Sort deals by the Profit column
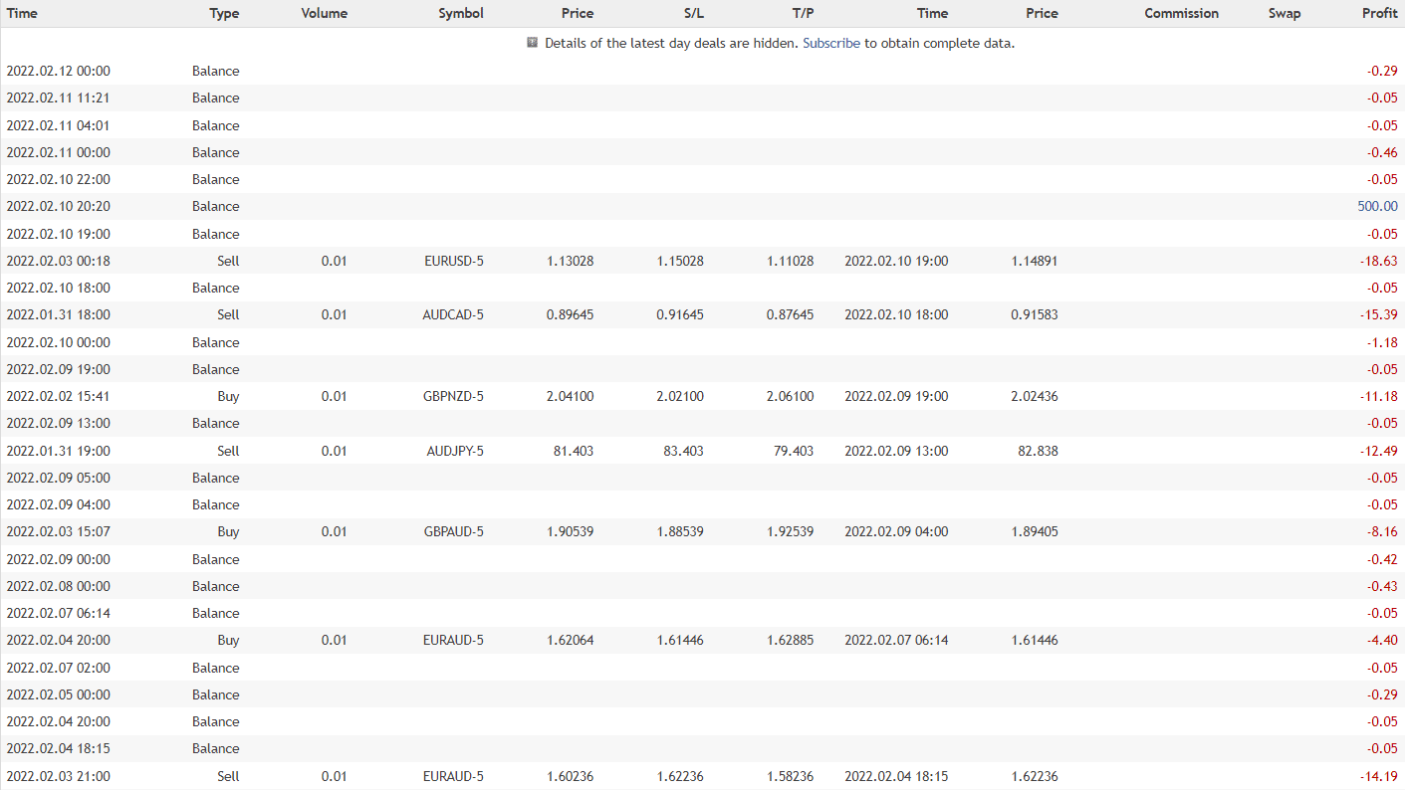 [x=1380, y=13]
